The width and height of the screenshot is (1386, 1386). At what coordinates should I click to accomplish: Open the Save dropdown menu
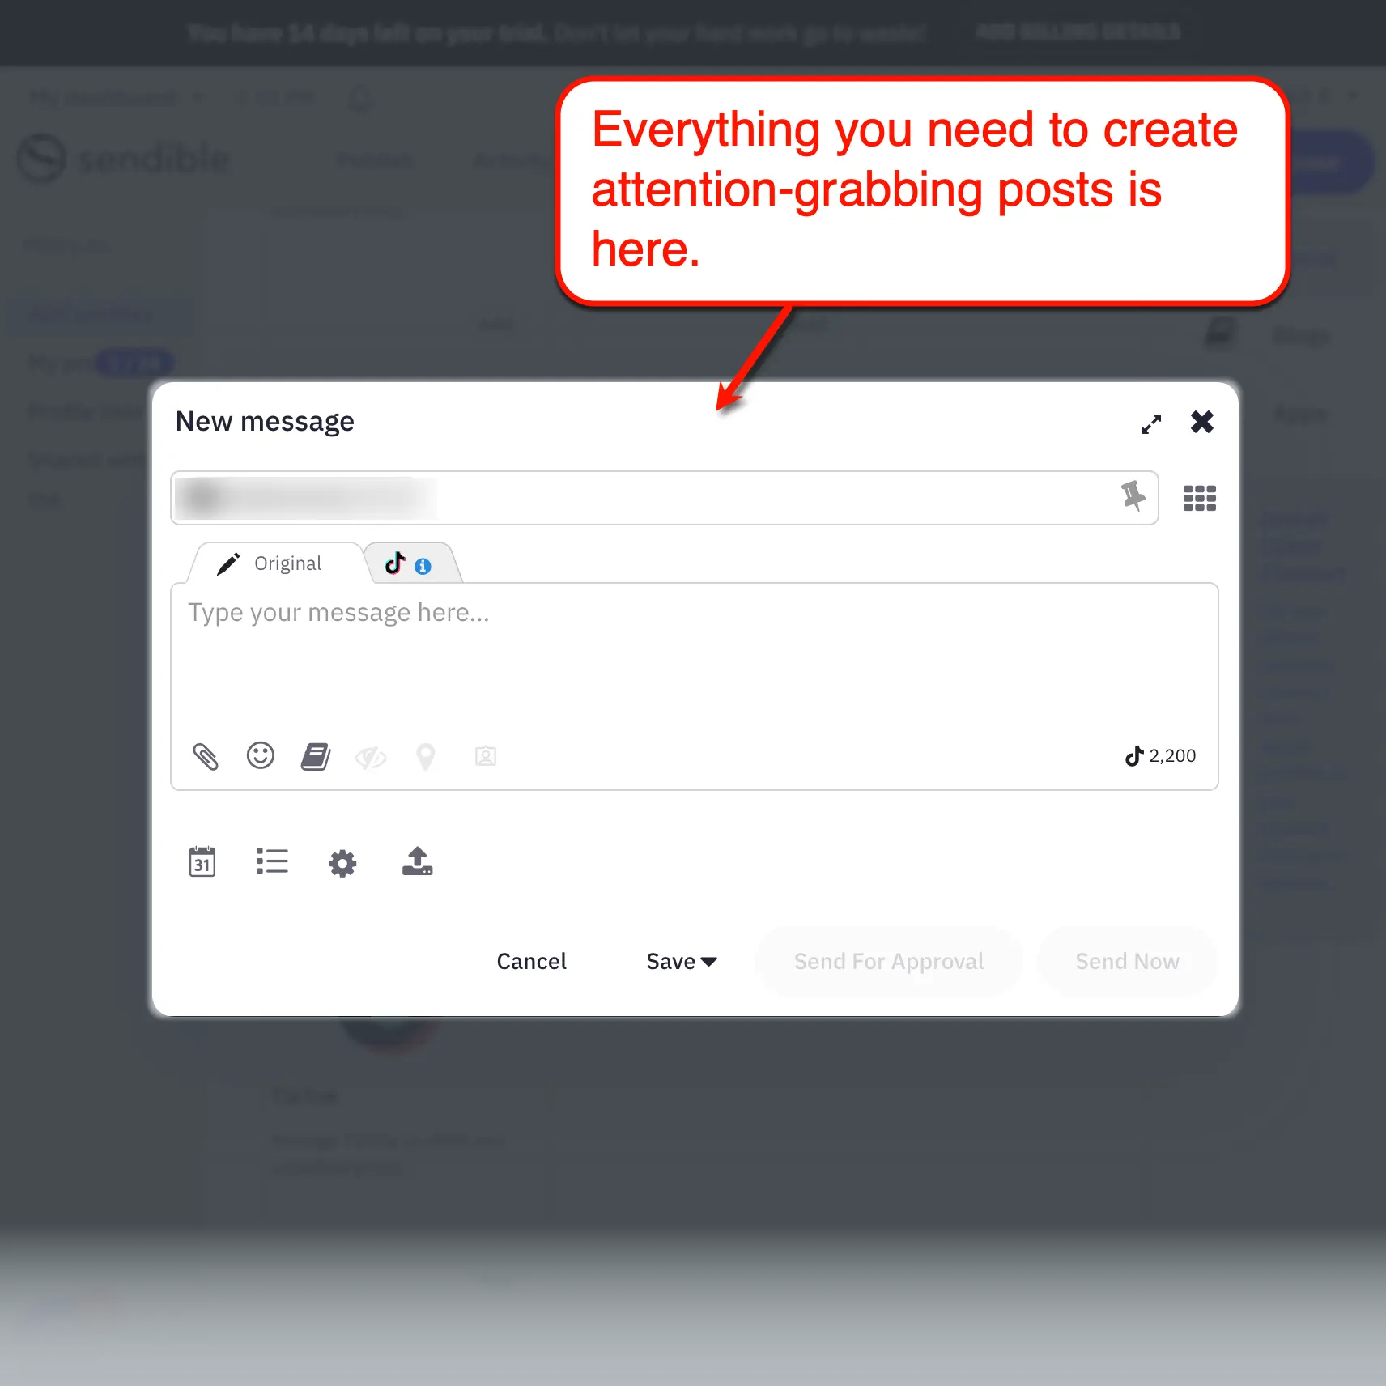(682, 961)
